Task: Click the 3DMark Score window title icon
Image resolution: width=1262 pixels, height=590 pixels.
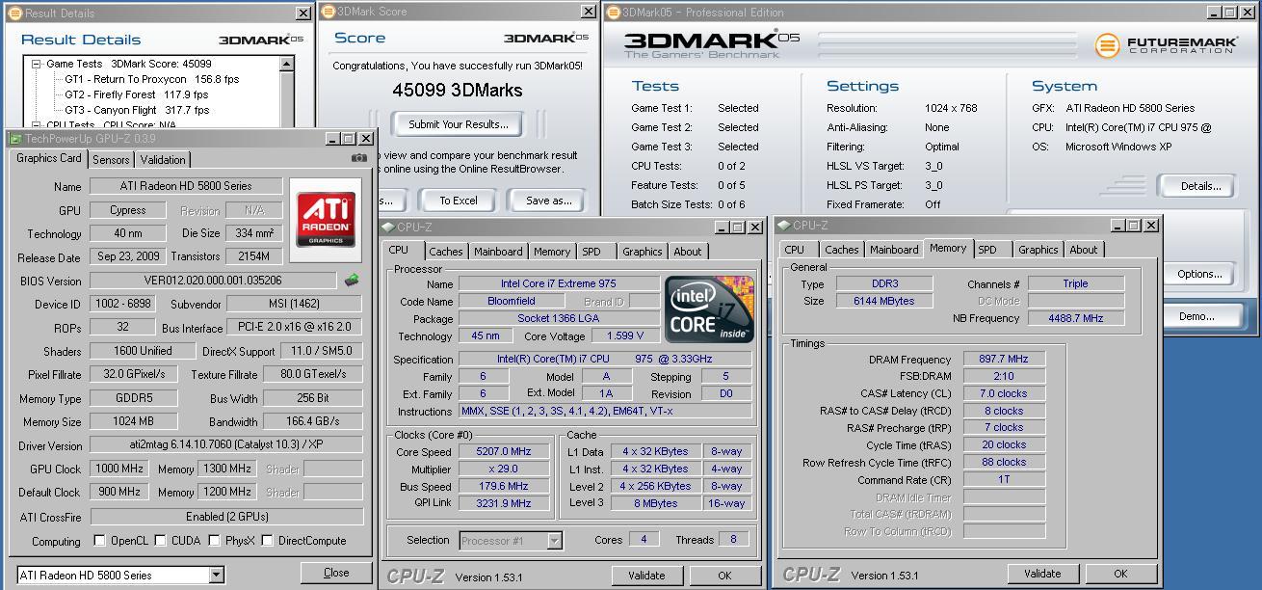Action: [328, 12]
